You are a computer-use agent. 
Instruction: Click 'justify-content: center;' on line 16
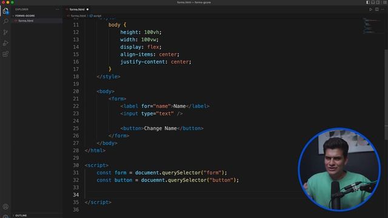coord(156,62)
